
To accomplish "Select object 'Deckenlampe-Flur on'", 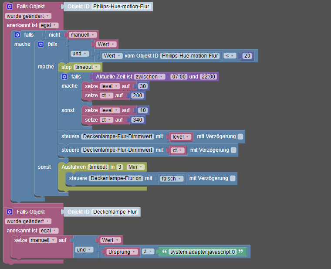I will [x=116, y=178].
